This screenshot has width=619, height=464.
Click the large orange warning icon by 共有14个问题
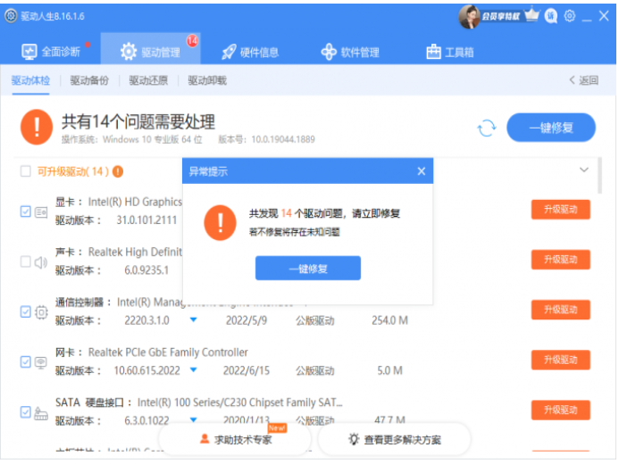tap(37, 128)
